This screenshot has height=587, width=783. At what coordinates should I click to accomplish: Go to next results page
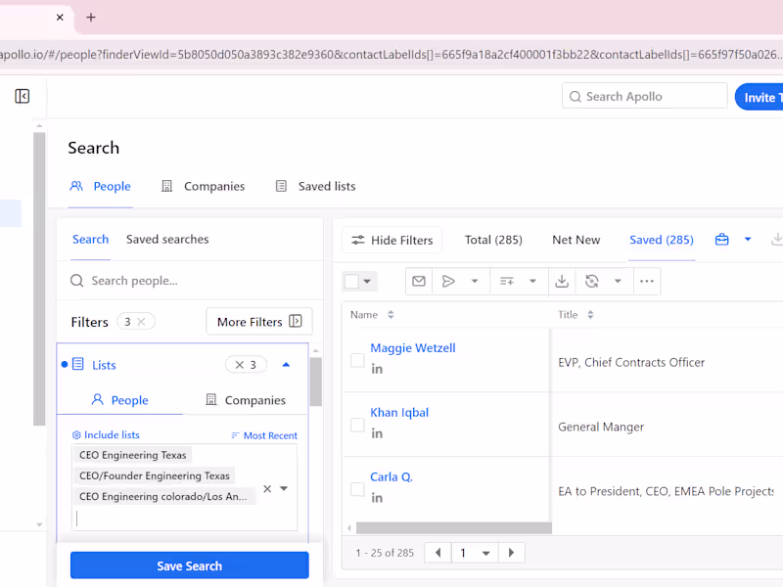[511, 553]
